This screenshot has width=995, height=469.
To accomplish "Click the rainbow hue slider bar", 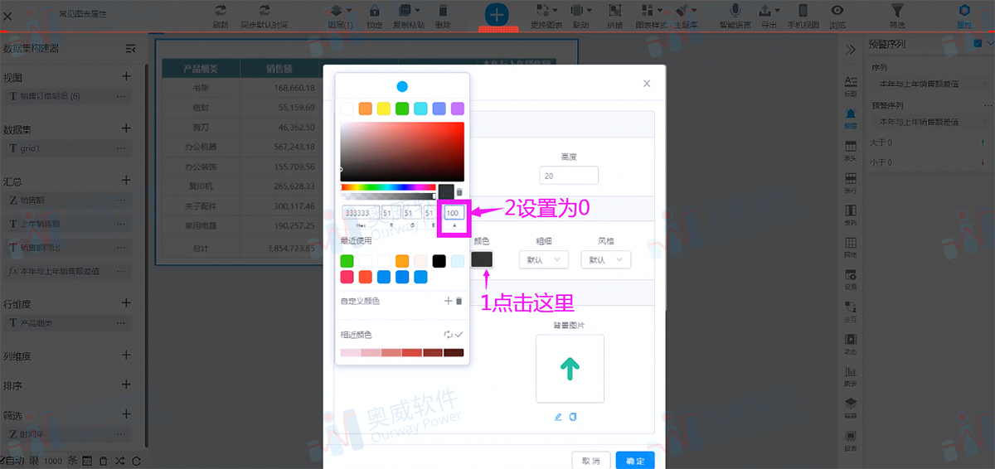I will [388, 187].
